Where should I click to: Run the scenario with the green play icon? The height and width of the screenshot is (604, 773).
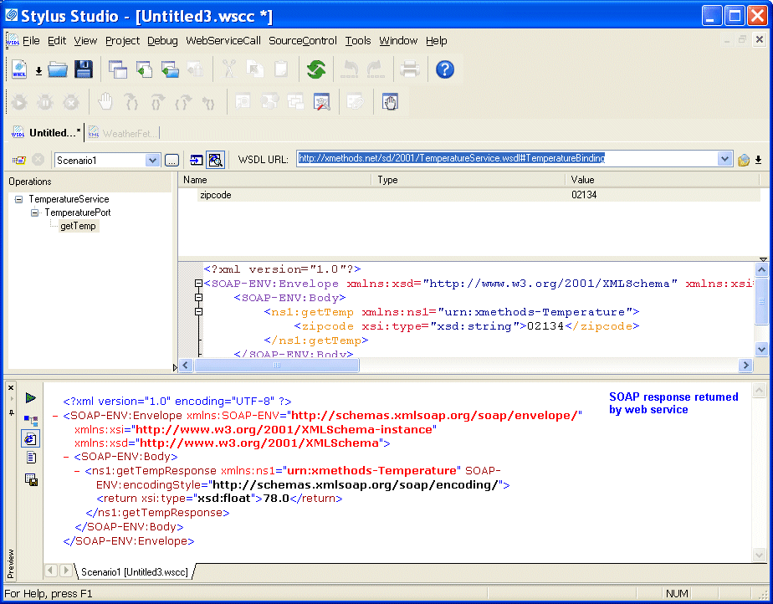(31, 397)
